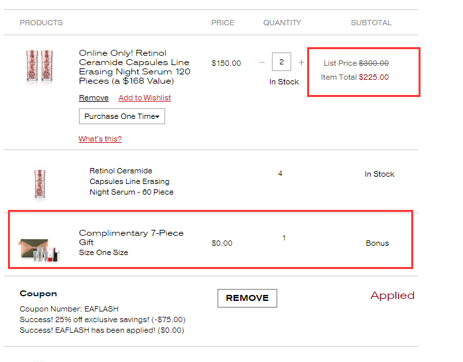463x362 pixels.
Task: Click the Retinol Ceramide 60 Piece name
Action: click(131, 181)
